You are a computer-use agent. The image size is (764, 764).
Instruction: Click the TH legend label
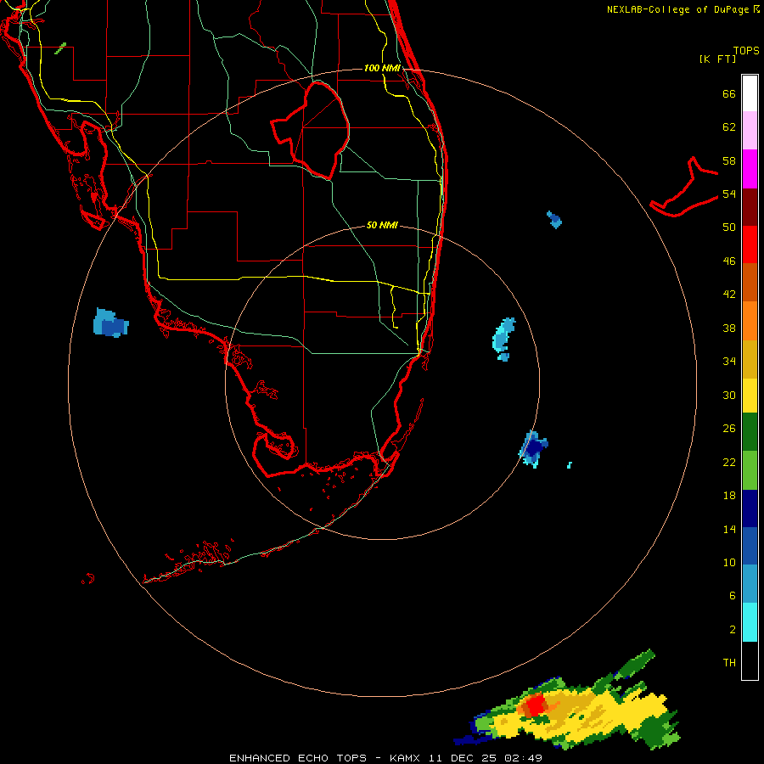click(729, 663)
